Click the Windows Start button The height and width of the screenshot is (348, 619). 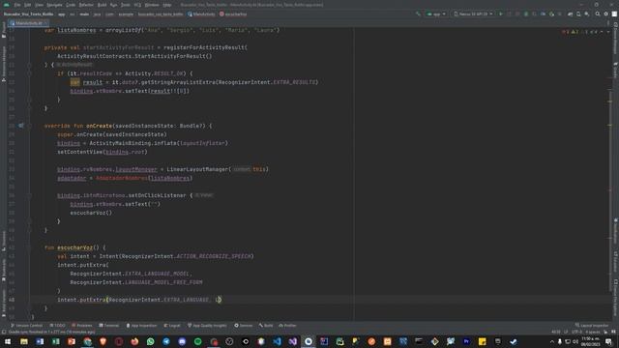pyautogui.click(x=8, y=341)
